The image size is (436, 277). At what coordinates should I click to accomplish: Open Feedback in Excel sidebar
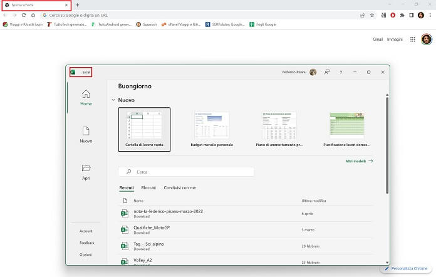[x=86, y=243]
